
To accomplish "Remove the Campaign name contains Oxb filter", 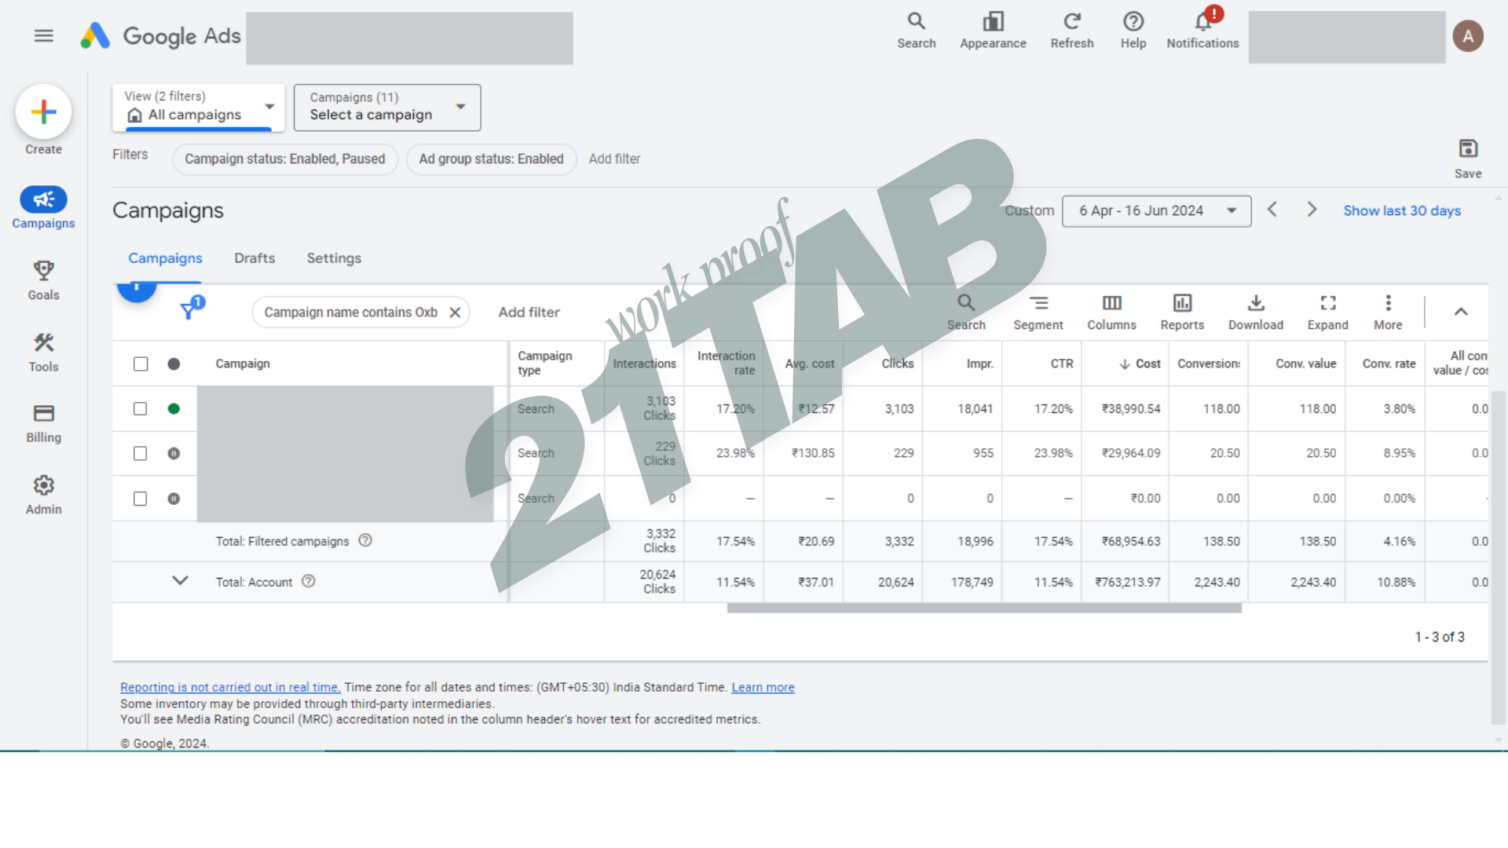I will [455, 313].
